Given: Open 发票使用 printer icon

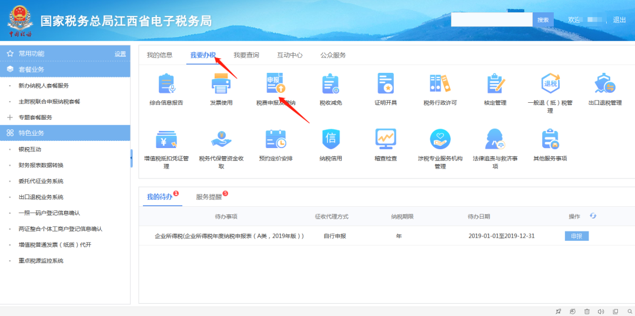Looking at the screenshot, I should (x=221, y=85).
